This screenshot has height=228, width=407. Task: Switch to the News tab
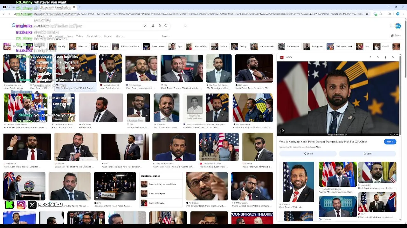(70, 36)
